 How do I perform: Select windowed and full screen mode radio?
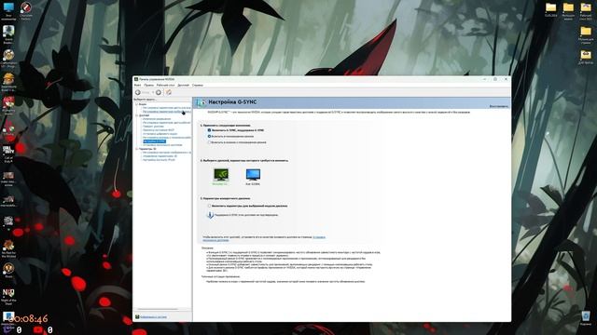click(209, 142)
